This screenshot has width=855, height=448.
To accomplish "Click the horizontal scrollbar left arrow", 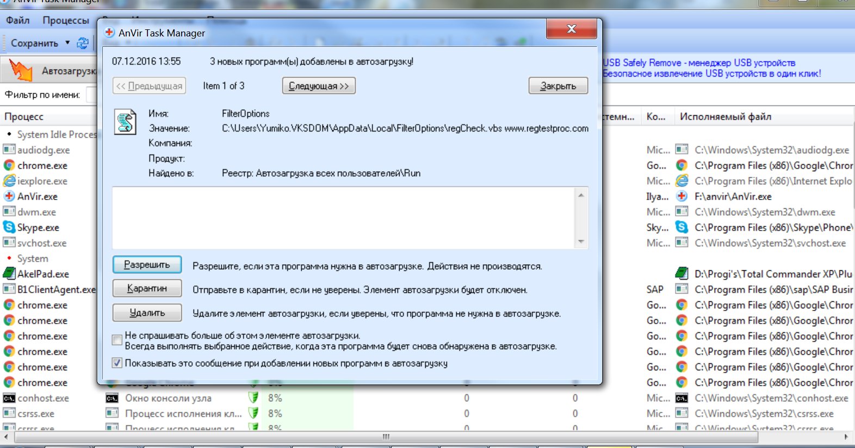I will click(5, 437).
